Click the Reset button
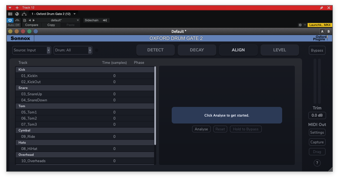This screenshot has width=339, height=179. 220,129
